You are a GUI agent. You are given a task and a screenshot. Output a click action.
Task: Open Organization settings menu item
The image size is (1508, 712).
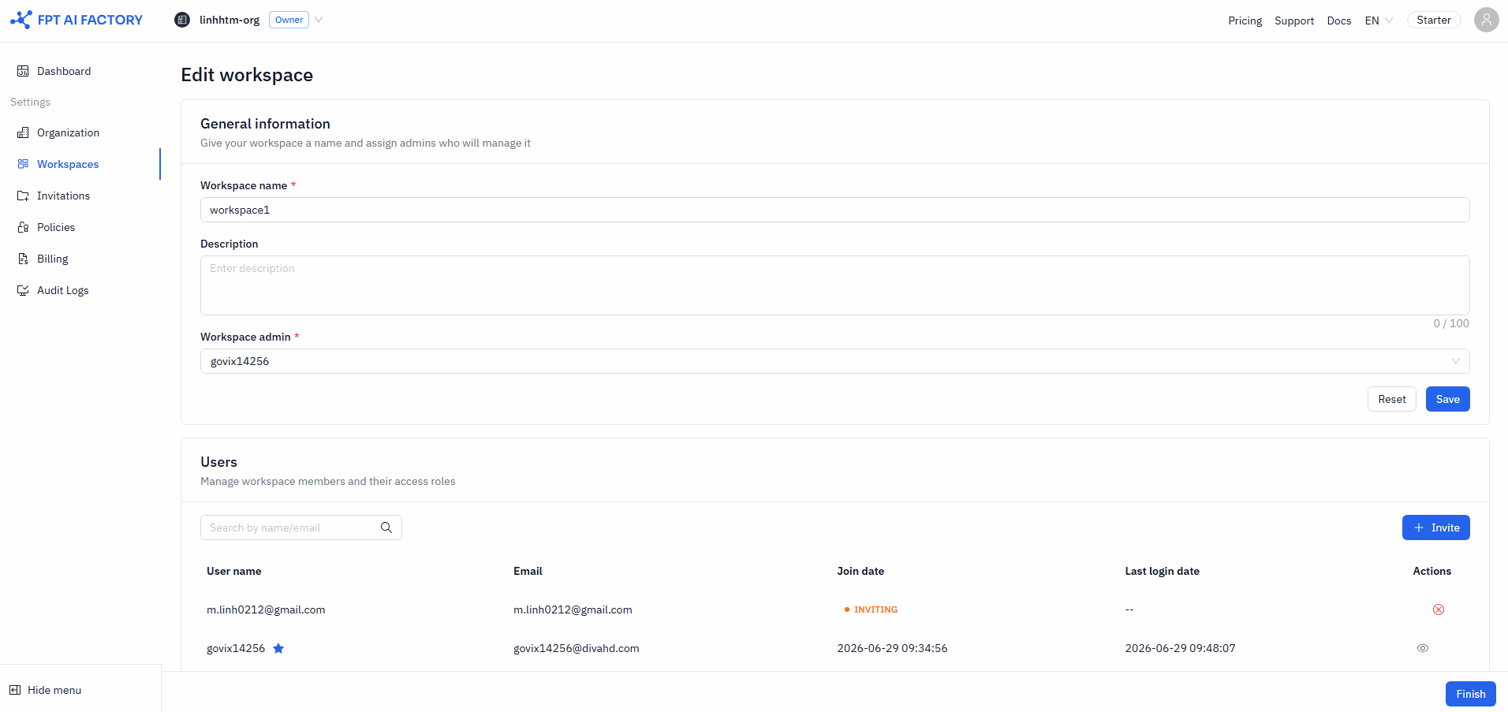tap(68, 132)
